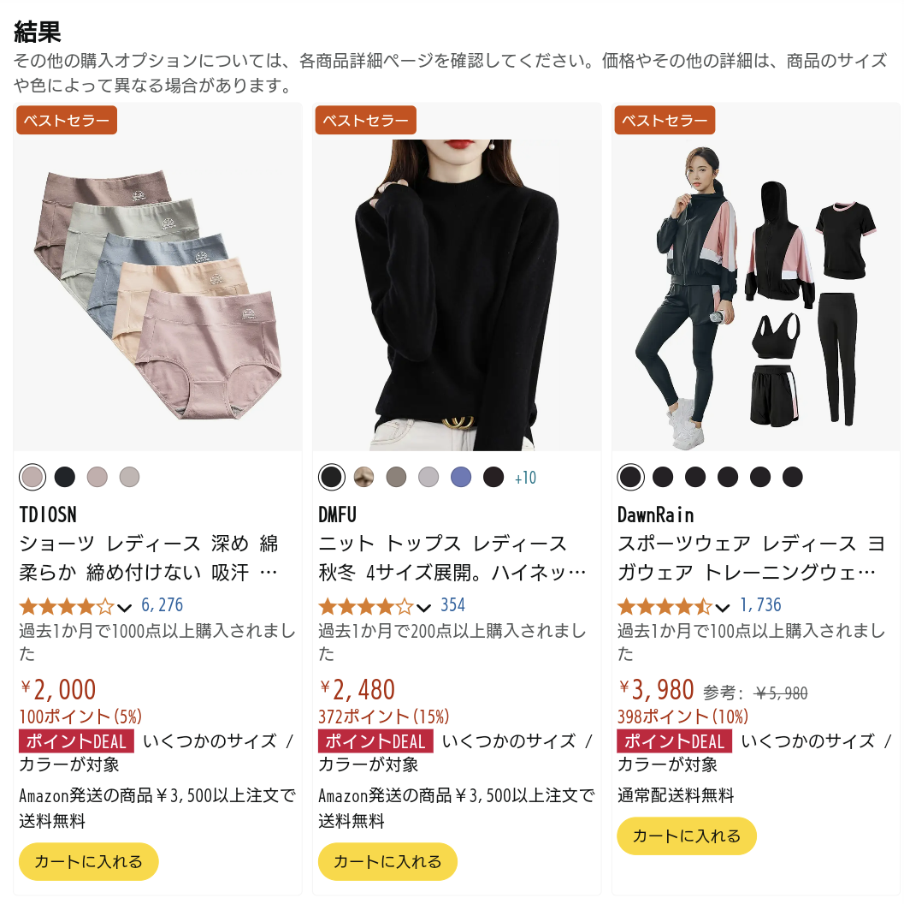Add TDIOSN shorts to cart

[89, 861]
